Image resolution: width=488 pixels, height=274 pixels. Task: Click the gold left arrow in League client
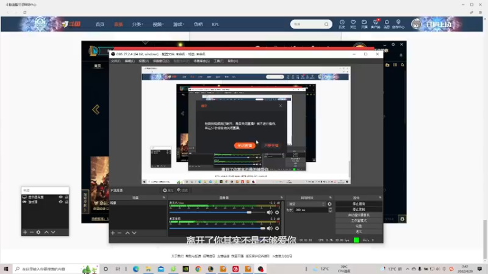pos(96,110)
